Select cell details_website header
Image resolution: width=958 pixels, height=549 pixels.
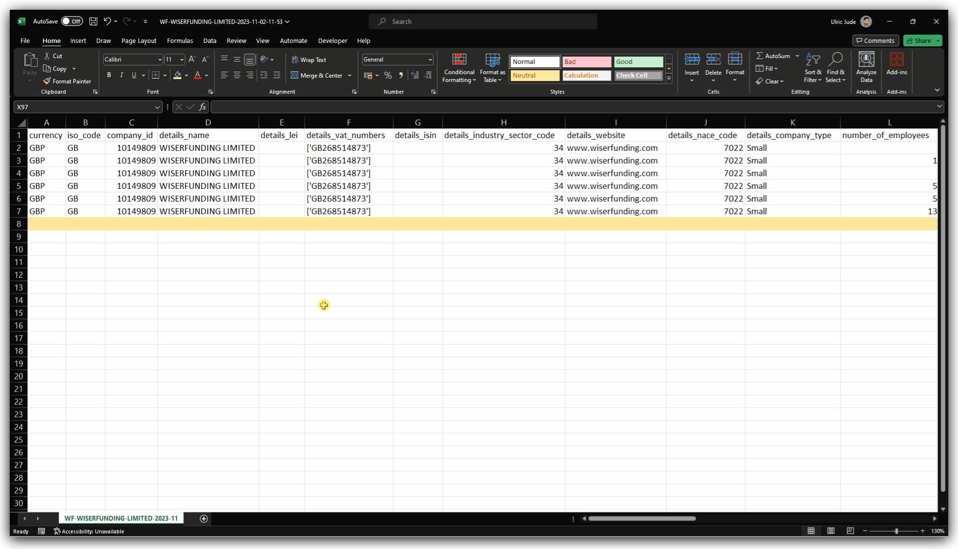coord(615,135)
